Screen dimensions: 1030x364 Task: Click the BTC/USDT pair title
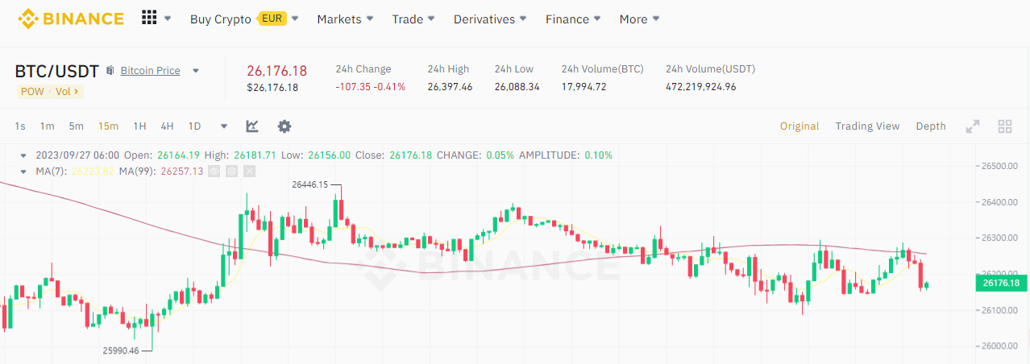57,71
